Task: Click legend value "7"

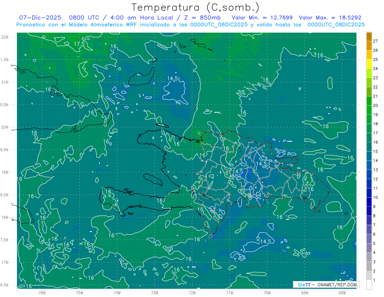Action: point(374,225)
